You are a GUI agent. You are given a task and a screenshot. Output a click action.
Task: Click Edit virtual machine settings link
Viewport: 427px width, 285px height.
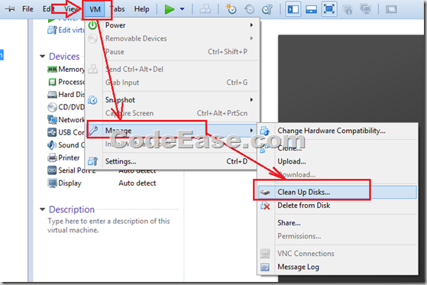pos(66,30)
